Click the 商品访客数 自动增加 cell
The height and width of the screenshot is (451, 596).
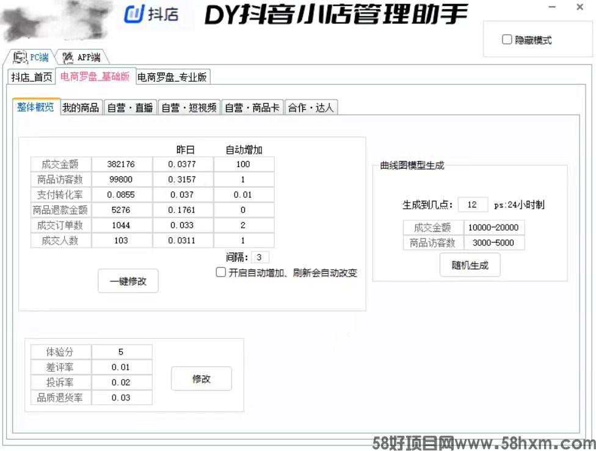244,179
